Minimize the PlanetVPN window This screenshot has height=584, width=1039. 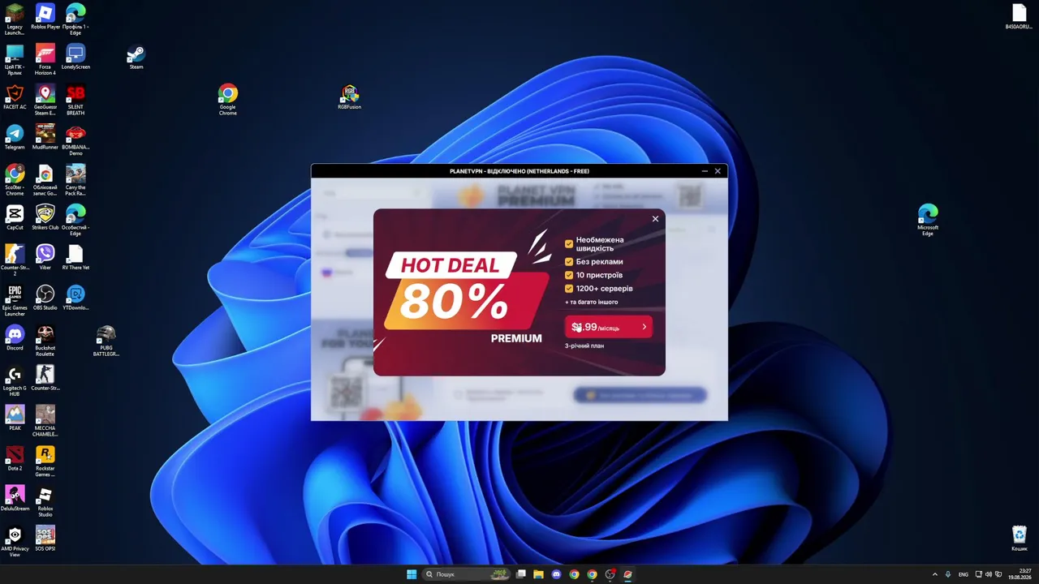point(705,171)
